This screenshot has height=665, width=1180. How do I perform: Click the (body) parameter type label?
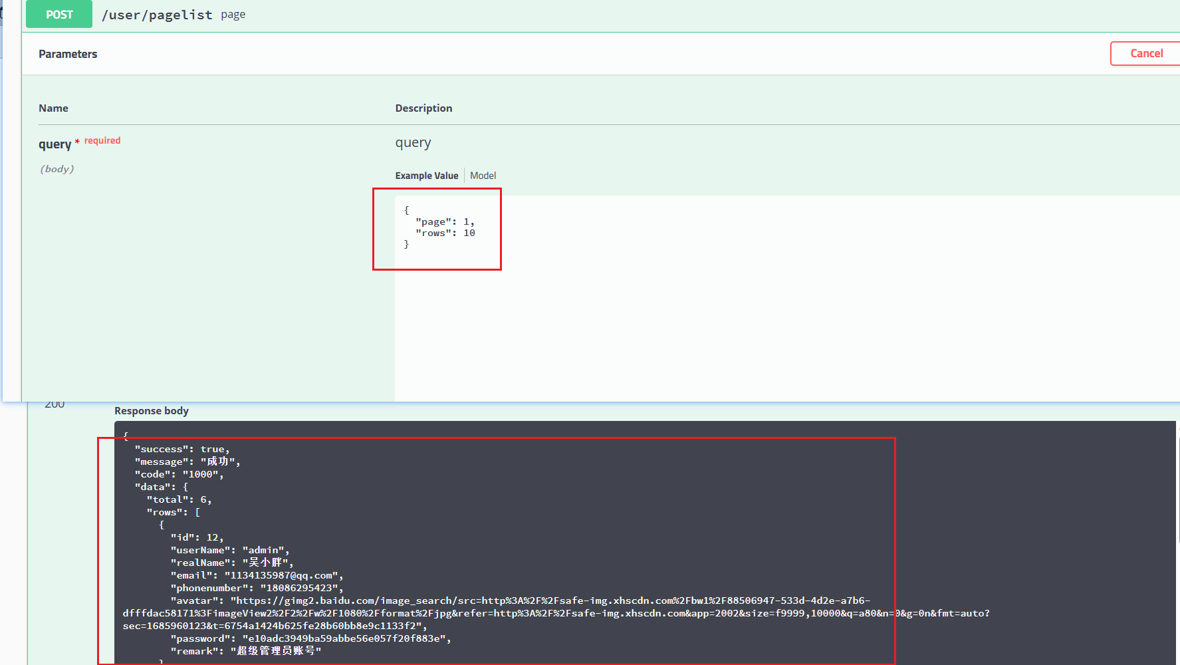tap(57, 169)
